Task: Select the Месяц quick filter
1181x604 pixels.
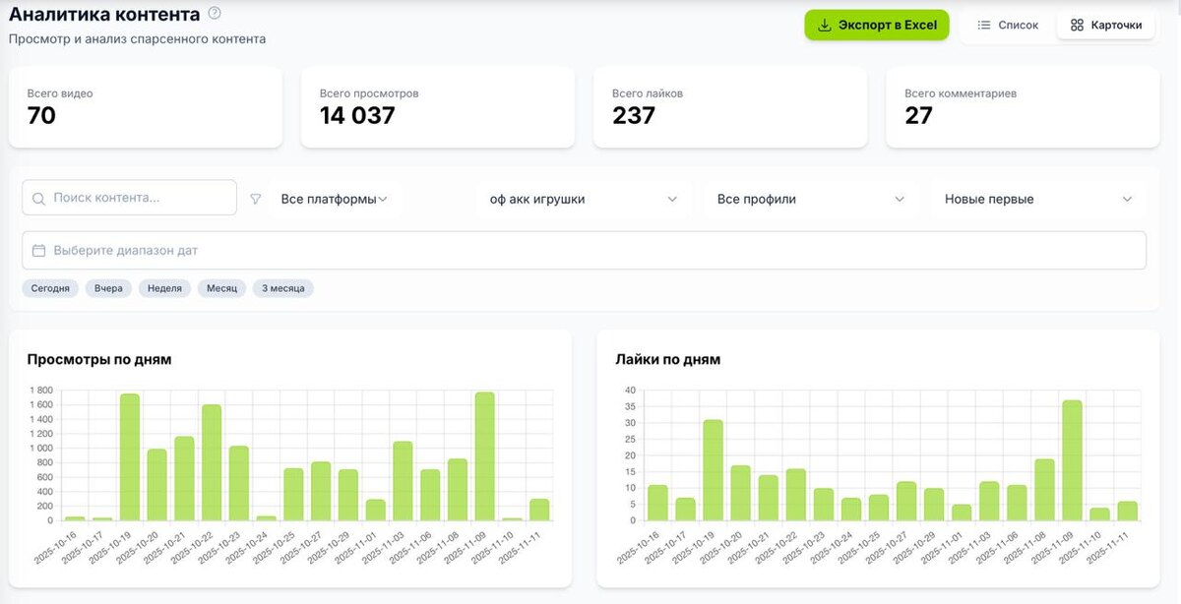Action: coord(221,289)
